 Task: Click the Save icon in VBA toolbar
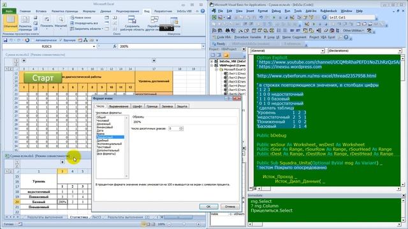(229, 17)
